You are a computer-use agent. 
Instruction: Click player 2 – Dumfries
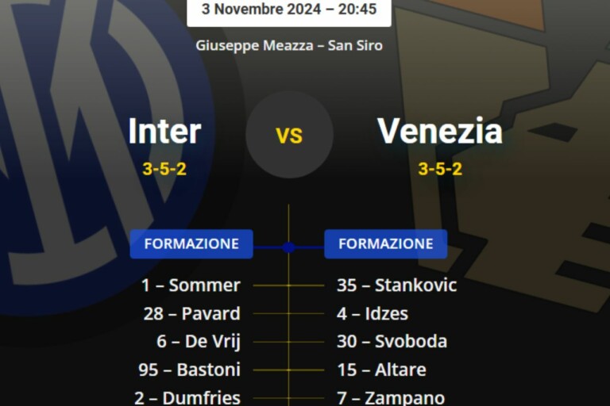coord(191,398)
